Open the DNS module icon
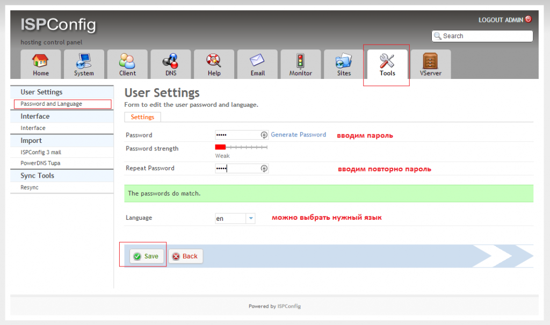550x325 pixels. coord(170,61)
